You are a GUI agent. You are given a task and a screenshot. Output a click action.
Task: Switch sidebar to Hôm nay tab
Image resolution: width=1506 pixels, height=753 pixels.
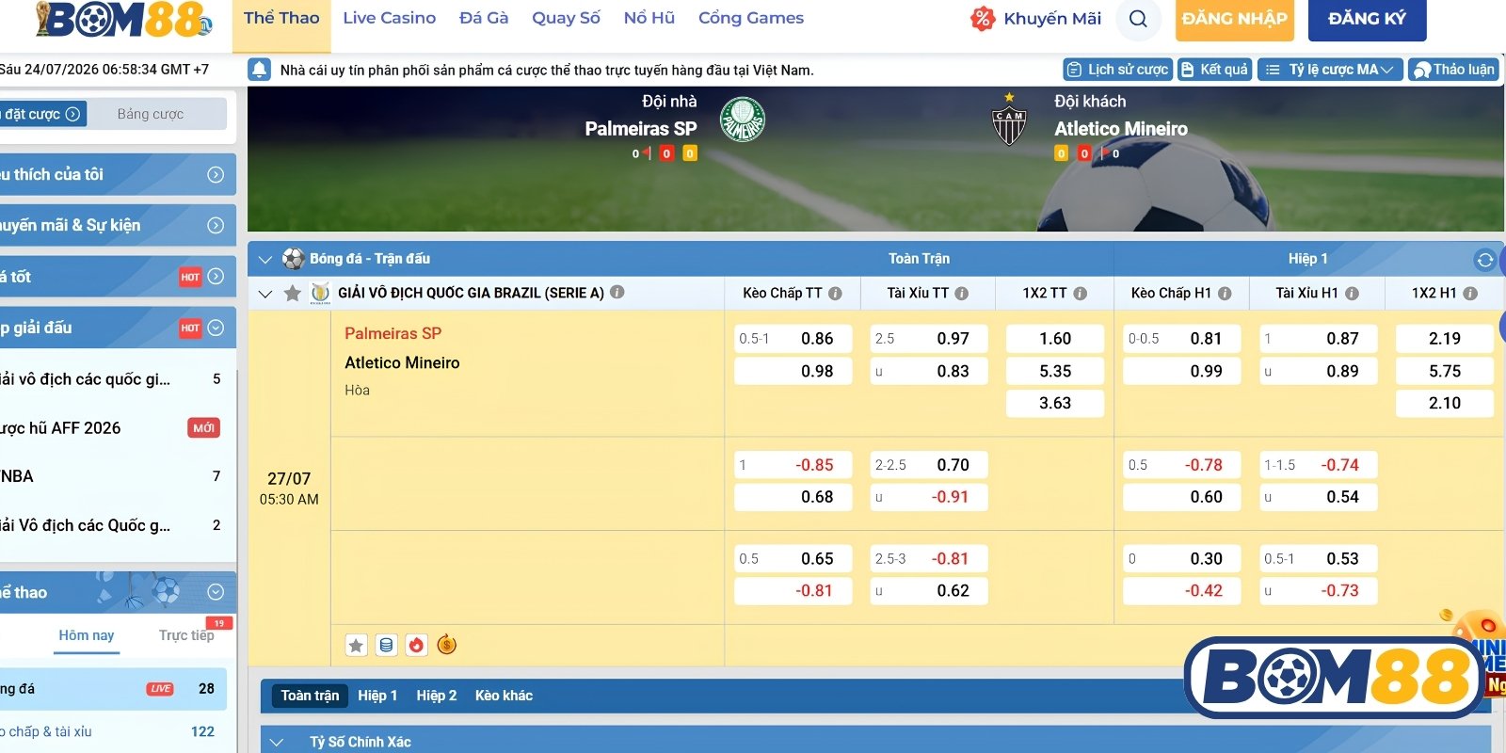click(87, 635)
